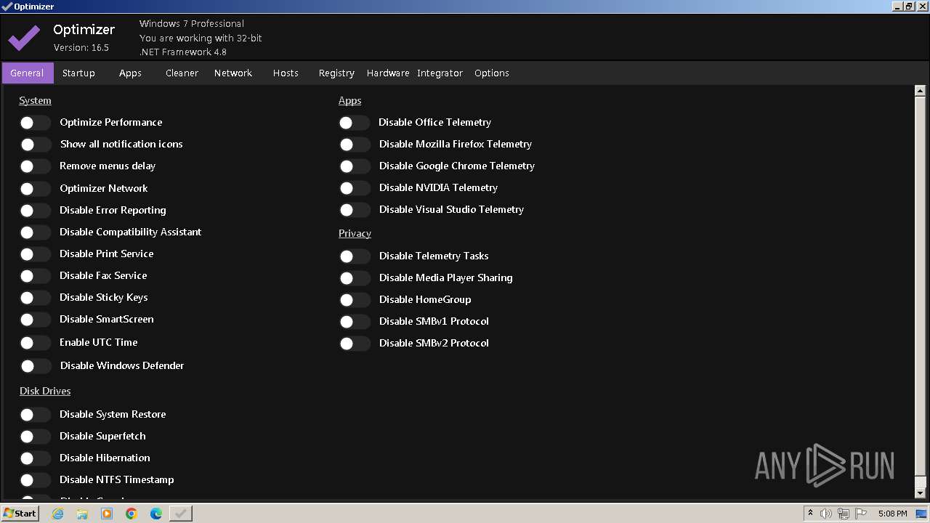Image resolution: width=930 pixels, height=523 pixels.
Task: Click the Start button
Action: point(20,514)
